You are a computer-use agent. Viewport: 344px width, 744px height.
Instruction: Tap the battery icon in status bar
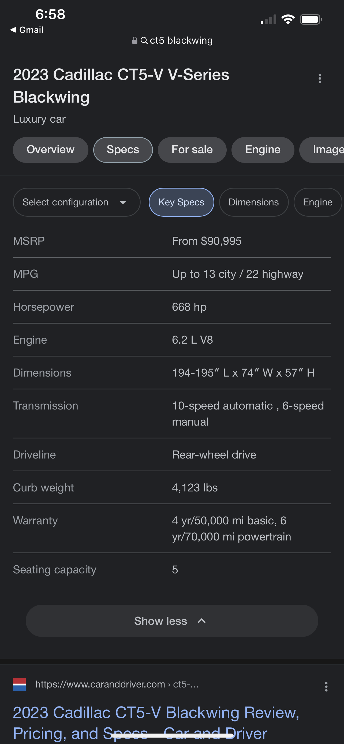click(x=311, y=20)
